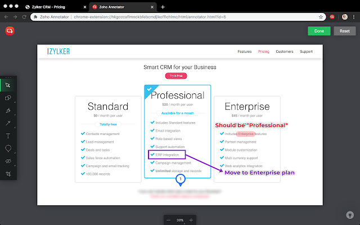Viewport: 360px width, 225px height.
Task: Select the crop tool
Action: 8,174
